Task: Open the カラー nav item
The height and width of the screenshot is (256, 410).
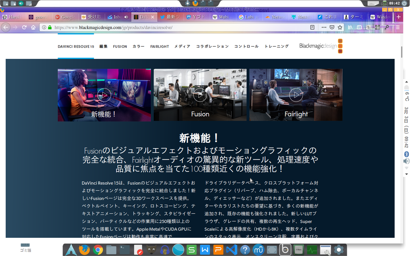Action: coord(139,46)
